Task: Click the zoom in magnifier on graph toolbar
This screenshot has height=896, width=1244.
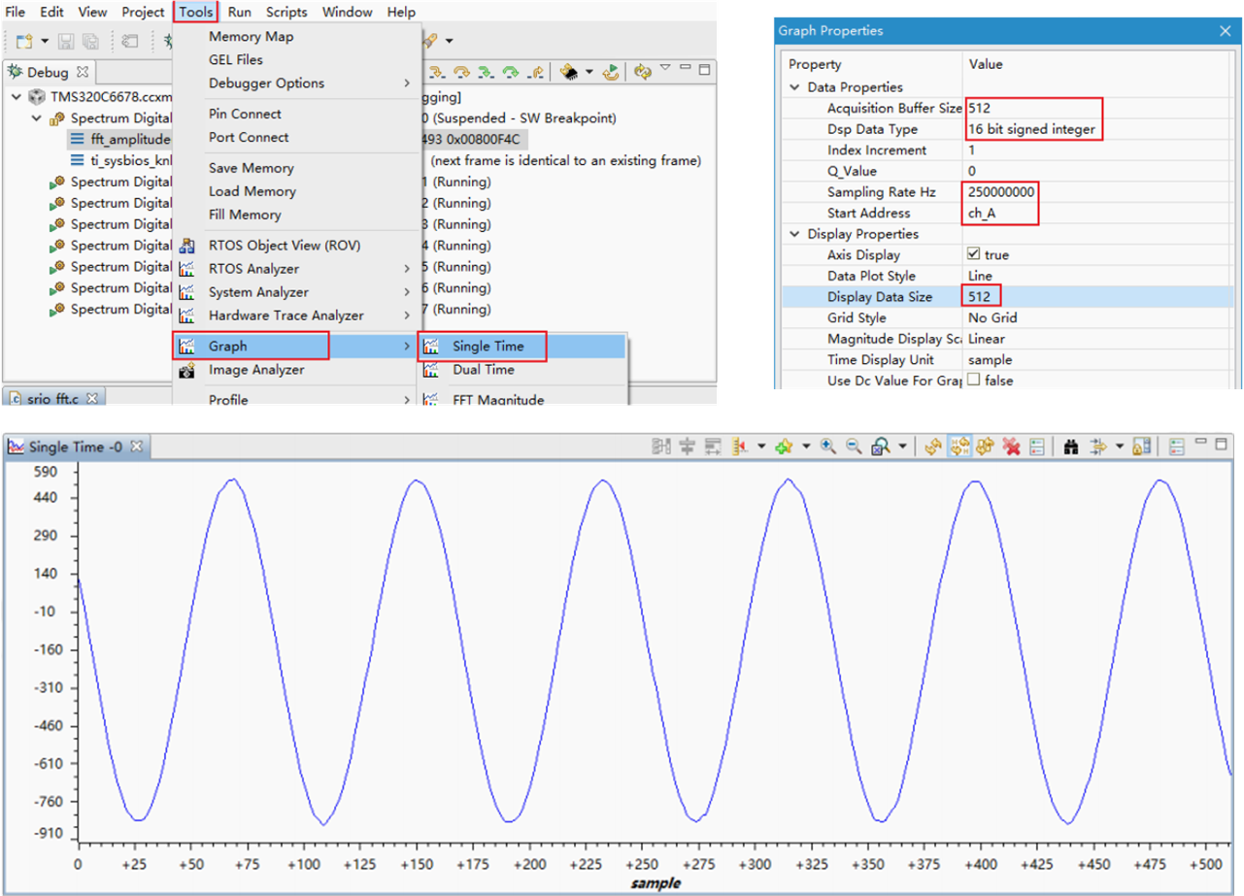Action: [x=828, y=447]
